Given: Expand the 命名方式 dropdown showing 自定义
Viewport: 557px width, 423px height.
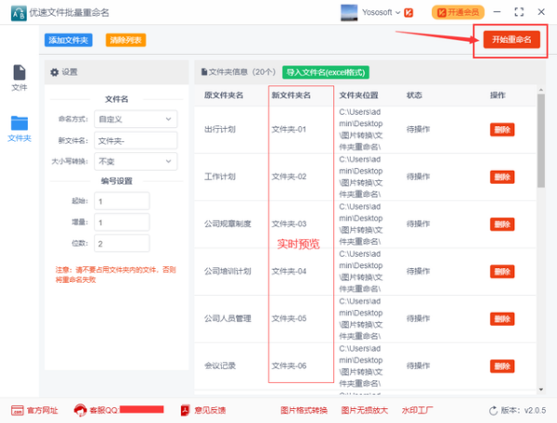Looking at the screenshot, I should click(x=136, y=119).
